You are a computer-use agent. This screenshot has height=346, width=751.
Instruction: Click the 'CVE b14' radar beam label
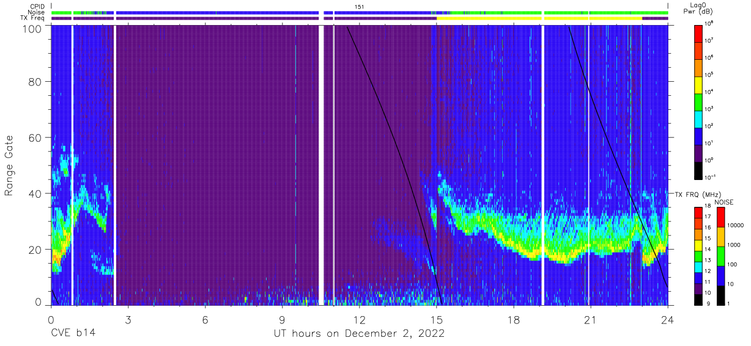73,334
